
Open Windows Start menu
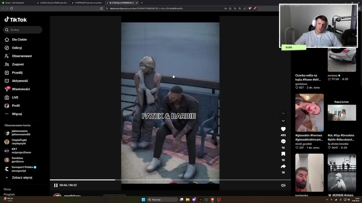[x=143, y=200]
